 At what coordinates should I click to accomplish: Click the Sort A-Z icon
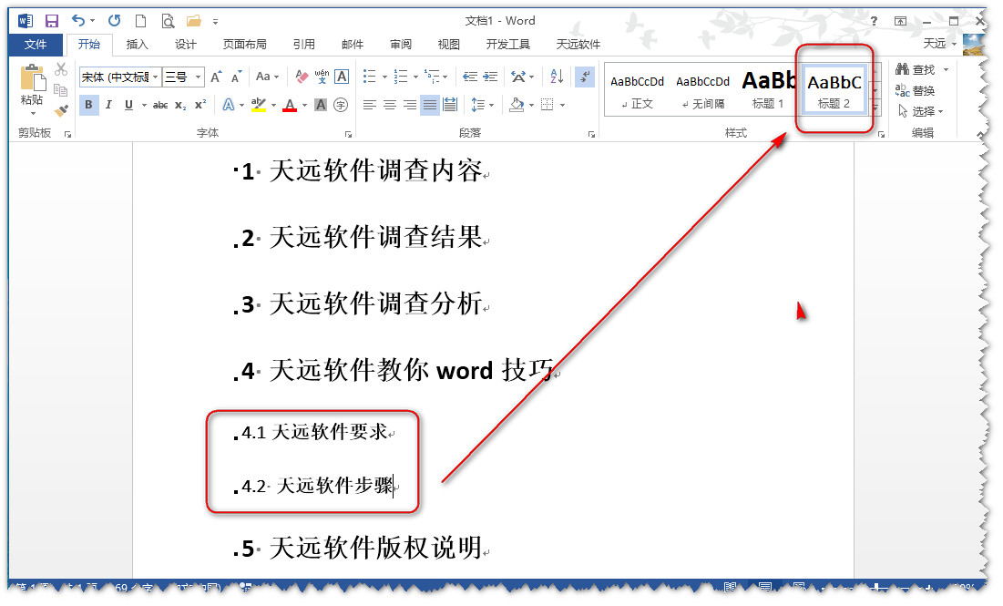tap(558, 77)
